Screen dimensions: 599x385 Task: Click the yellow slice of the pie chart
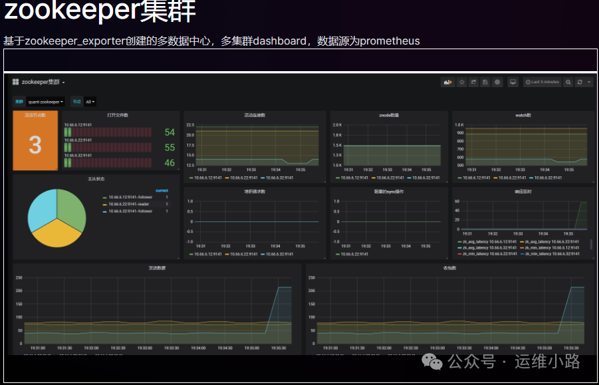pyautogui.click(x=57, y=233)
